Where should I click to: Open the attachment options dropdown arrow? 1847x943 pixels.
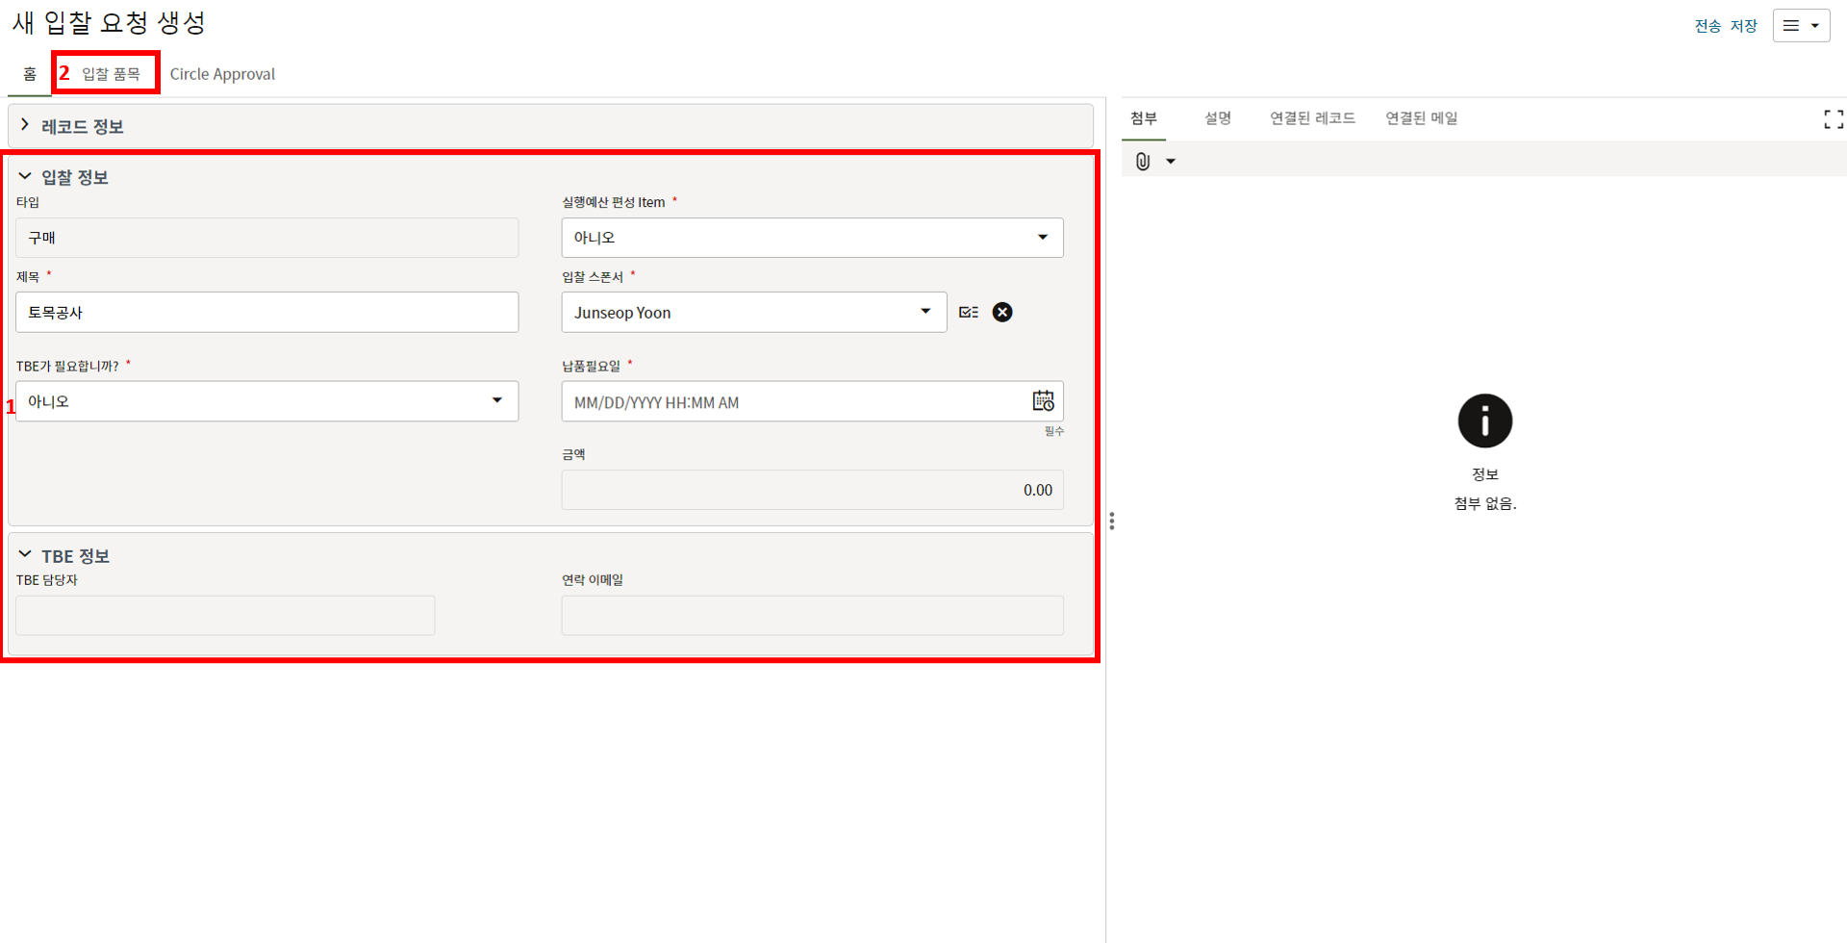click(1171, 162)
